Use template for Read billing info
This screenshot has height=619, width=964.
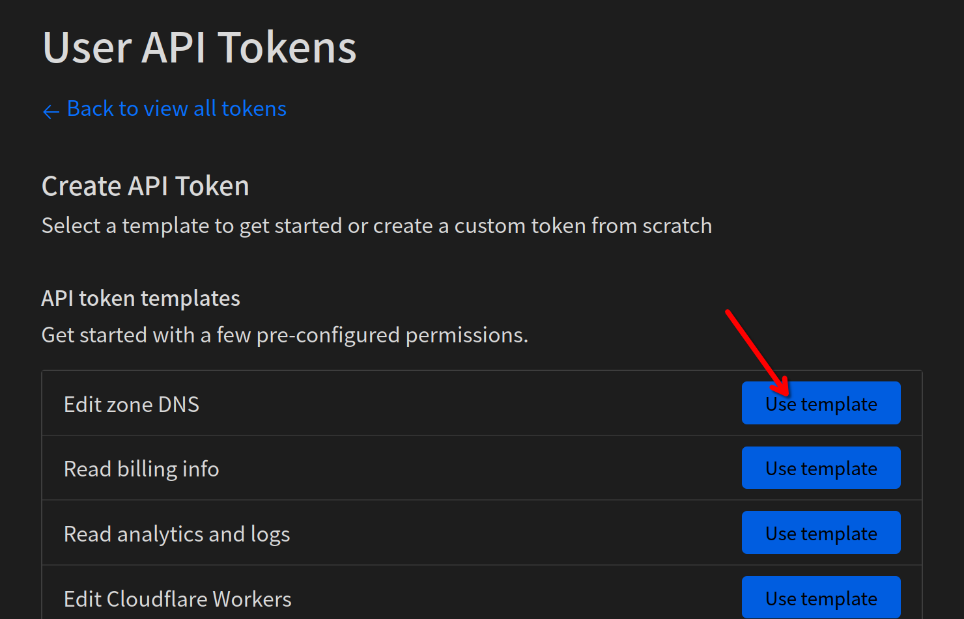[x=821, y=468]
